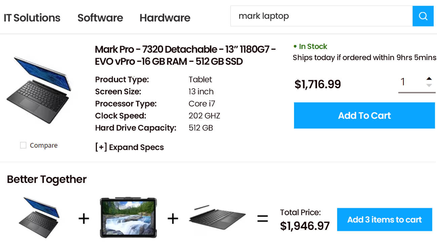This screenshot has width=437, height=242.
Task: Click the search magnifier icon button
Action: (423, 16)
